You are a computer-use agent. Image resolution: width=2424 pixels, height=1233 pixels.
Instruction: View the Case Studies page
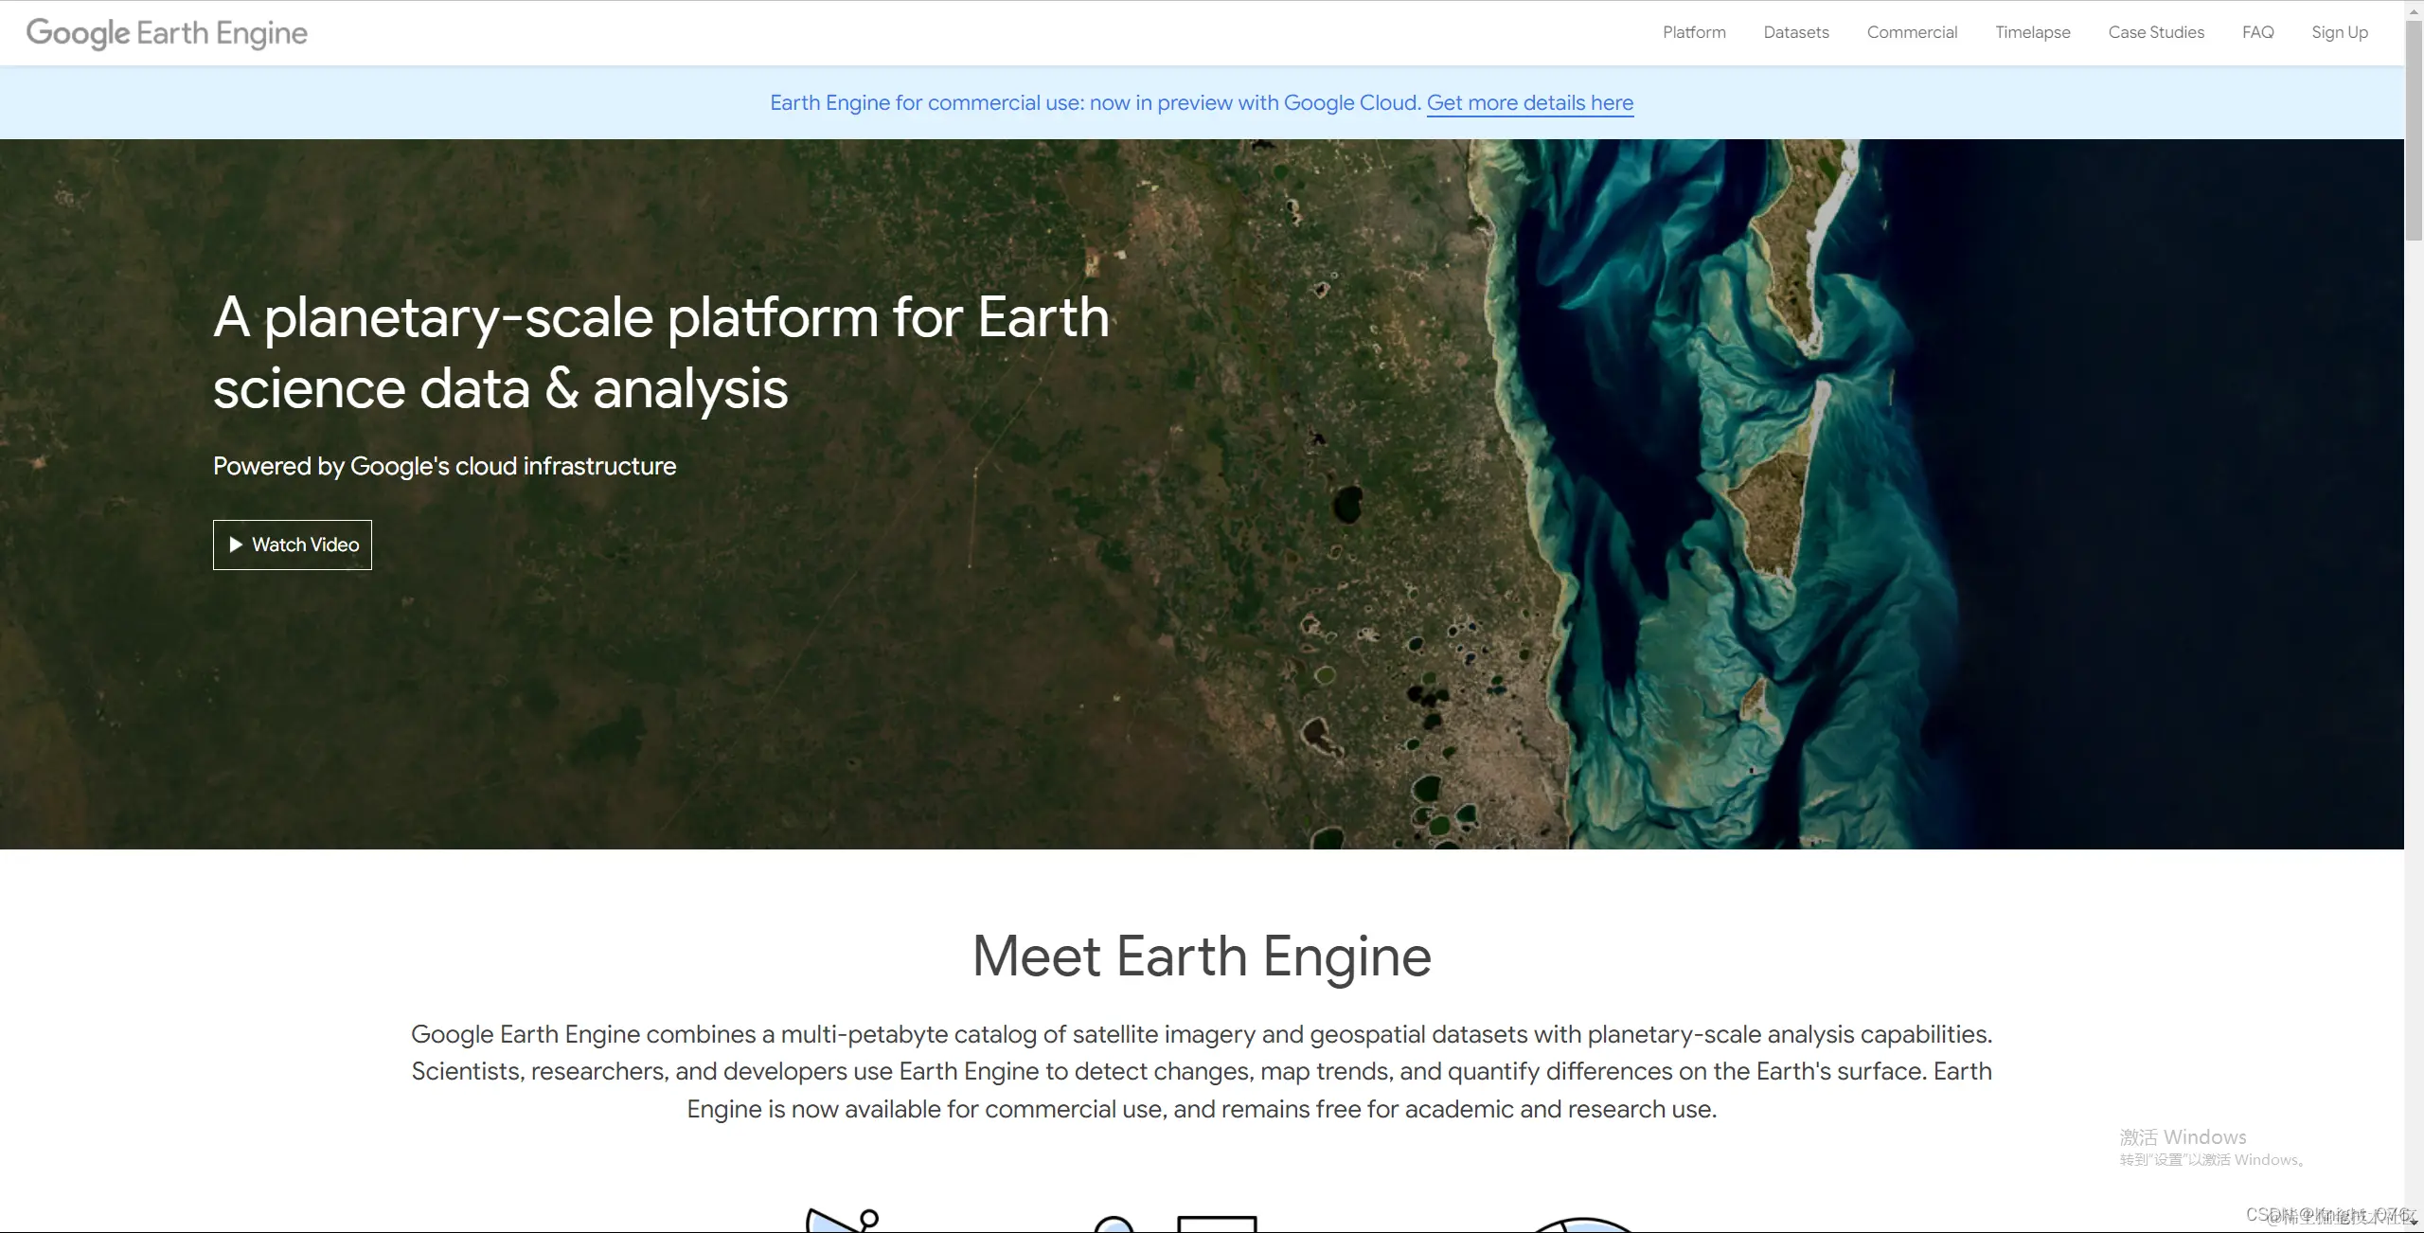click(2156, 32)
